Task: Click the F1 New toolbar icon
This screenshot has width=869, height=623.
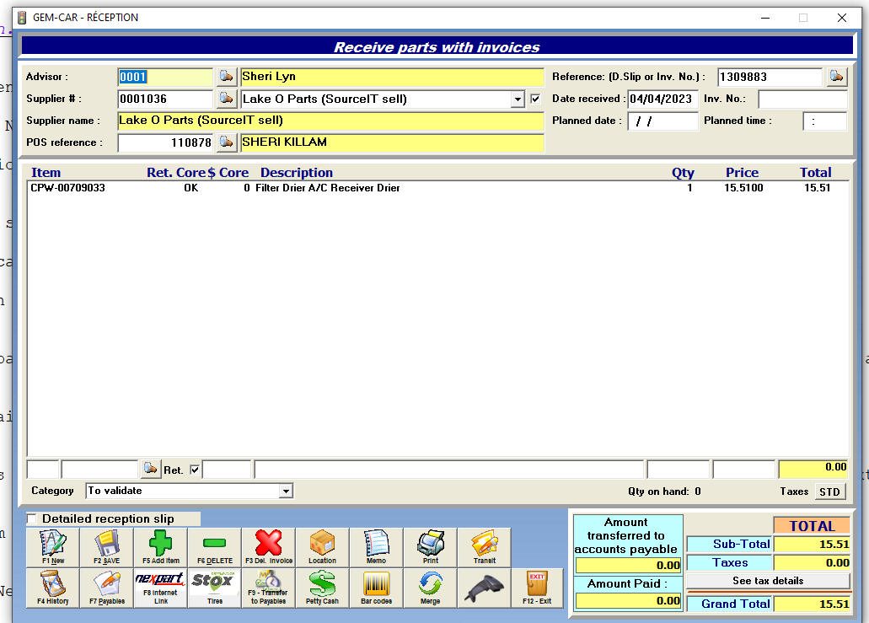Action: tap(52, 547)
